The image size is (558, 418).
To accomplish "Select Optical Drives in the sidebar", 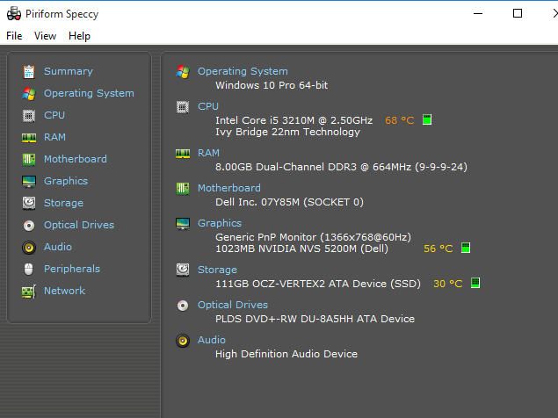I will pyautogui.click(x=79, y=225).
